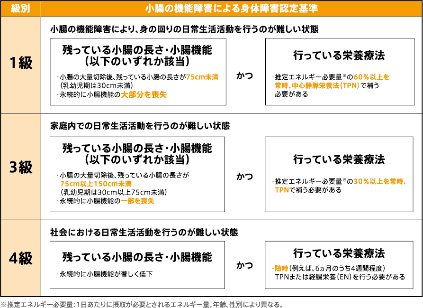Click the orange text 常時、中心静脈栄養法(TPN)
The image size is (423, 308).
tap(317, 85)
